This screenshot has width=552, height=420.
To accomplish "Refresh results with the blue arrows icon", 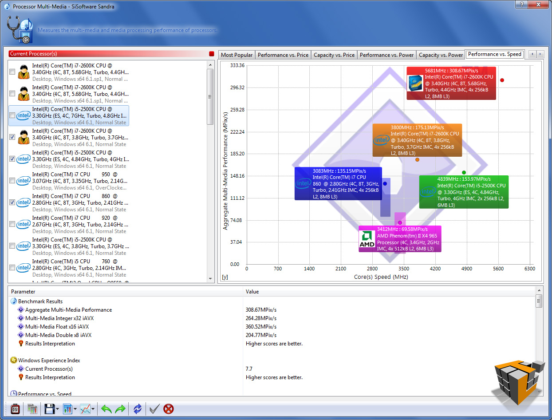I will [138, 409].
